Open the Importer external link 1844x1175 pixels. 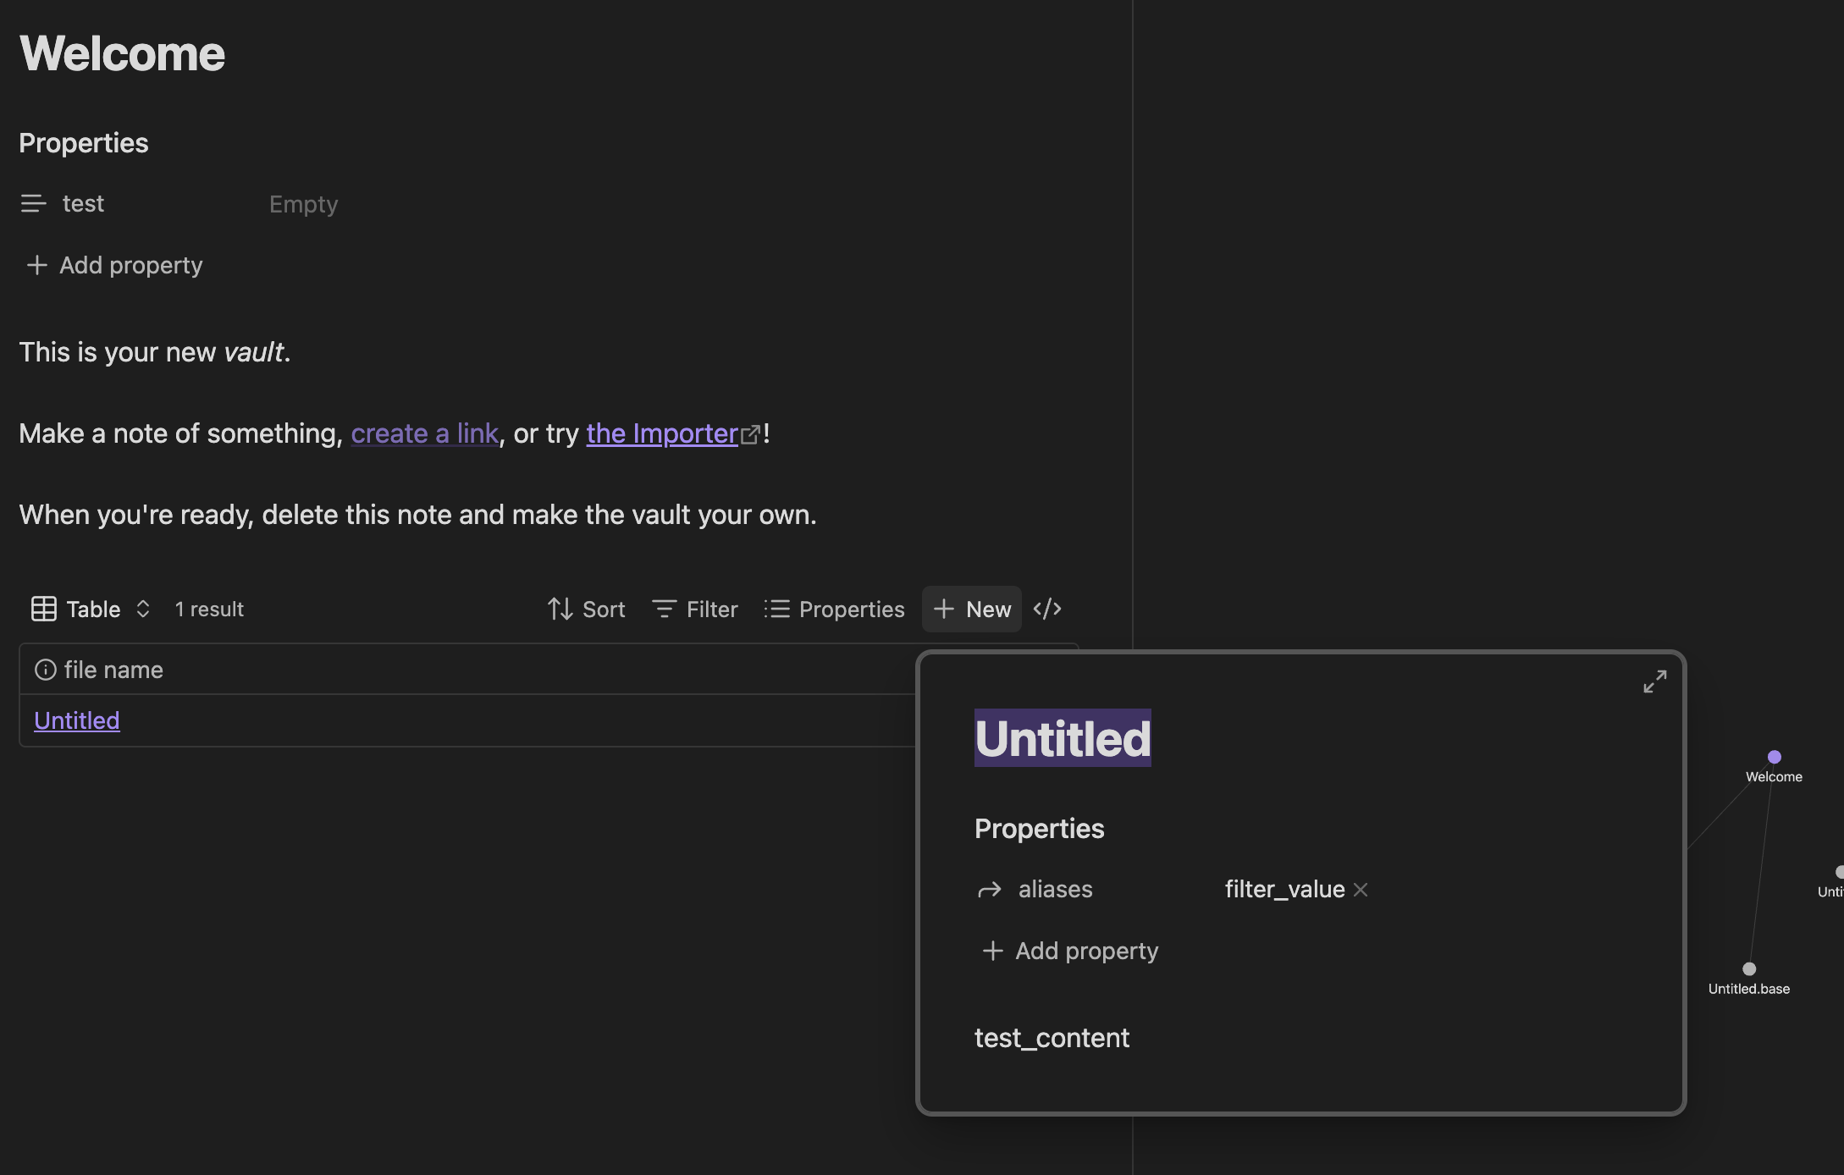click(662, 433)
